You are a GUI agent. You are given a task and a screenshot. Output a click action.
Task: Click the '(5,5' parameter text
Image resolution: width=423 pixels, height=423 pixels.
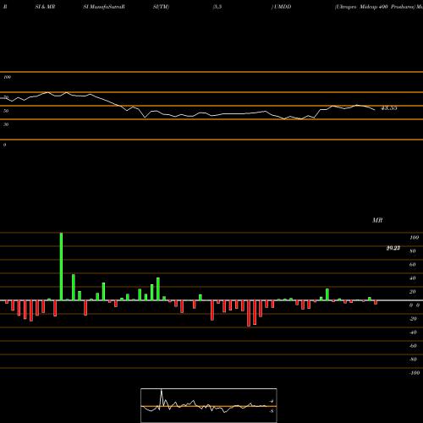(217, 7)
